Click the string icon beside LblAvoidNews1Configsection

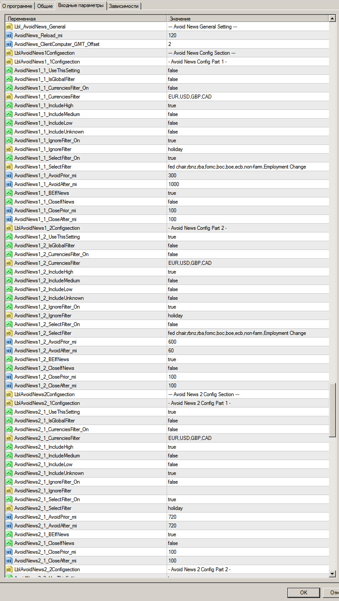[x=9, y=53]
